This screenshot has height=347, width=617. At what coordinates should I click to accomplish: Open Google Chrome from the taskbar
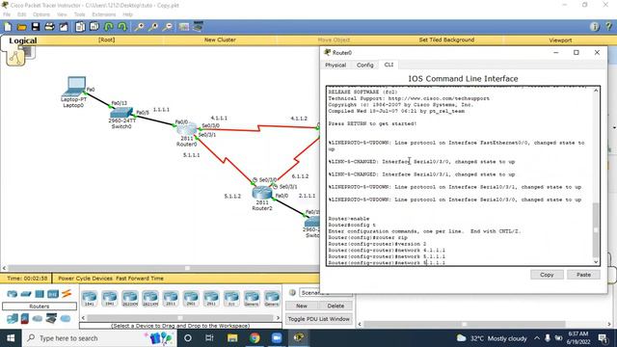(255, 338)
